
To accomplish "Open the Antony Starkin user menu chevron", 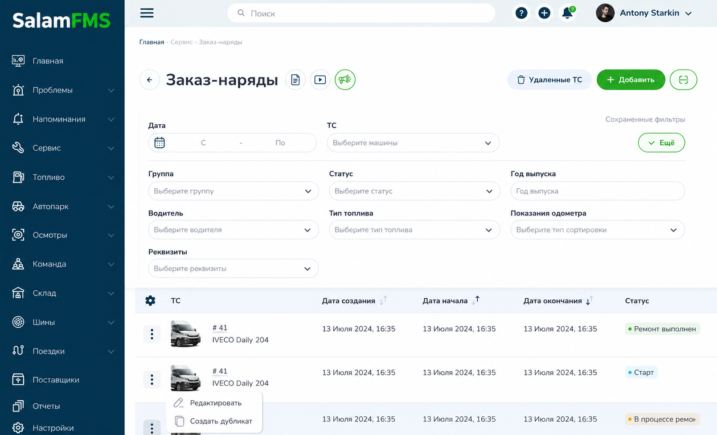I will click(x=688, y=13).
